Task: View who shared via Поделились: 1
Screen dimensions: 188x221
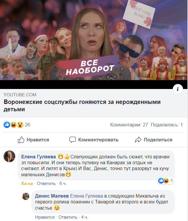Action: (167, 125)
